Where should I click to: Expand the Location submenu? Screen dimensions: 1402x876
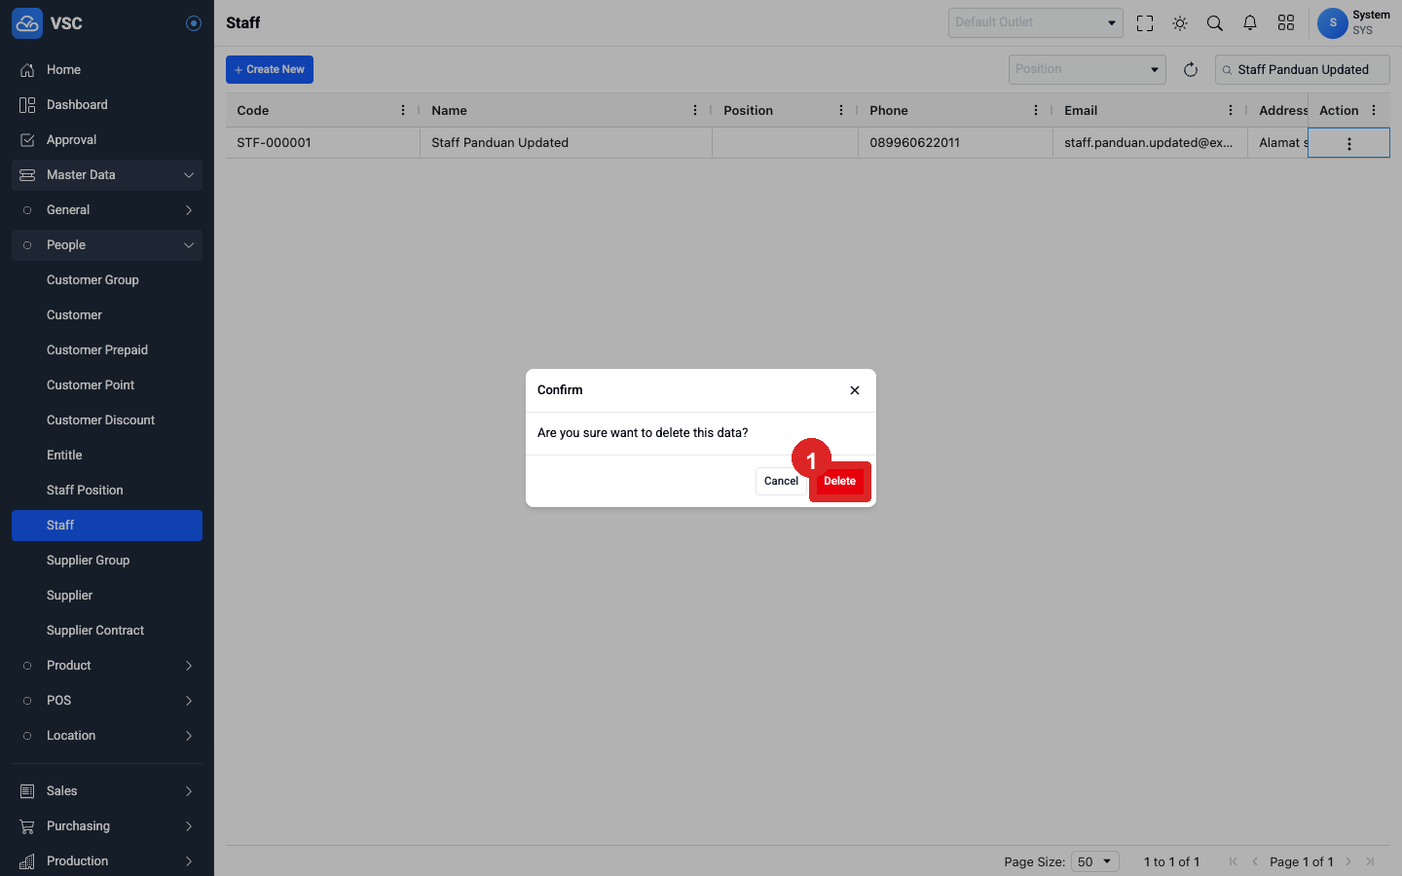coord(107,736)
